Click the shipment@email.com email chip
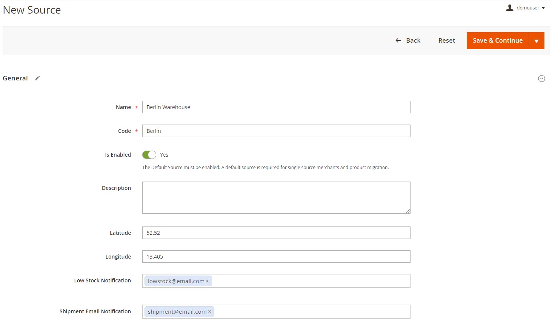552x322 pixels. (177, 312)
